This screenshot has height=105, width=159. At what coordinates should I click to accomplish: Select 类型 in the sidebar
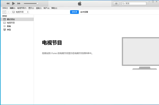coord(17,30)
